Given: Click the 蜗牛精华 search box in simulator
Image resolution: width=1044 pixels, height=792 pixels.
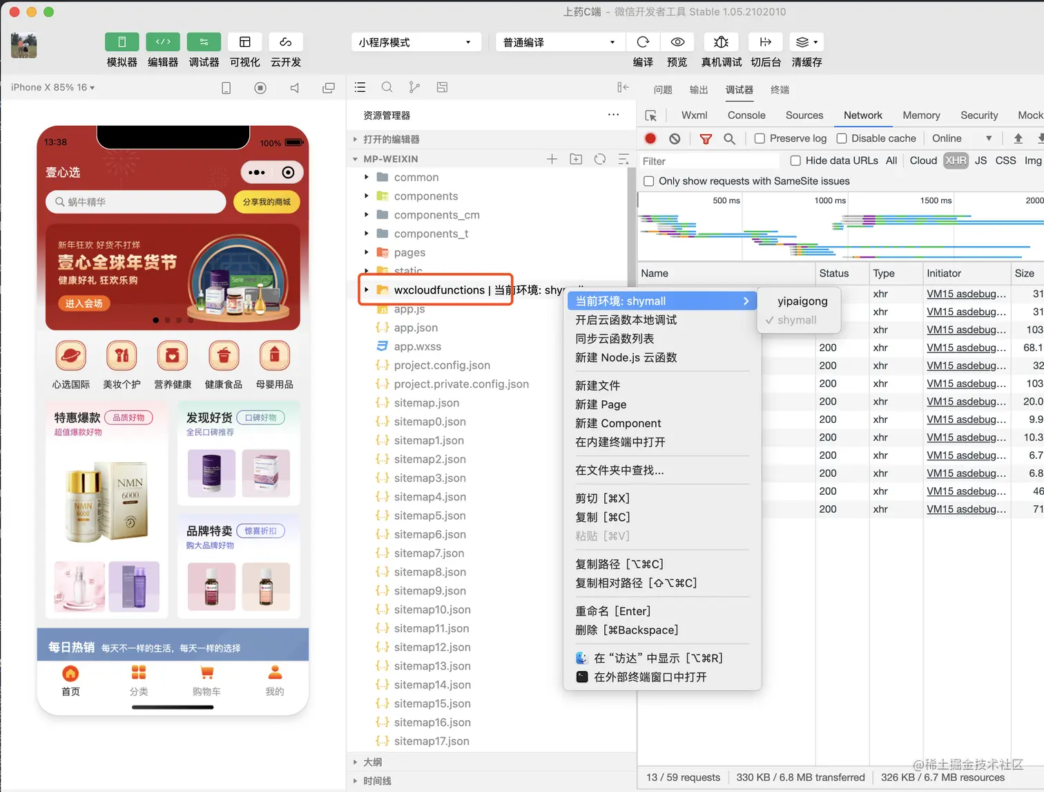Looking at the screenshot, I should 136,202.
